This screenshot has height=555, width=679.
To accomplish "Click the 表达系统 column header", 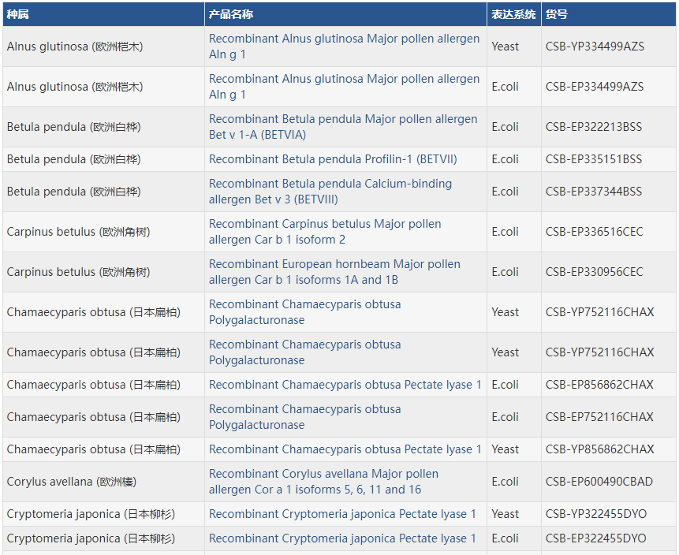I will pos(513,14).
